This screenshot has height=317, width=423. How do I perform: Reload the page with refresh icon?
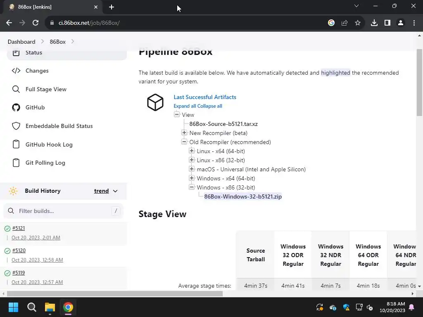[36, 23]
